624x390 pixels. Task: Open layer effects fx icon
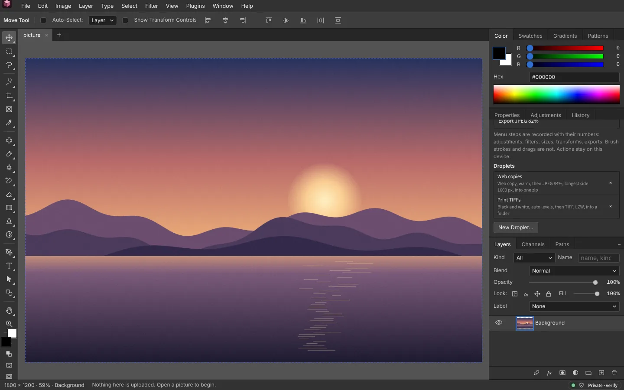click(x=549, y=373)
